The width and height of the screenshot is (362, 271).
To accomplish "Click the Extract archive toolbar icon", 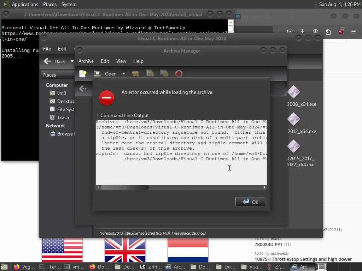I will 135,74.
